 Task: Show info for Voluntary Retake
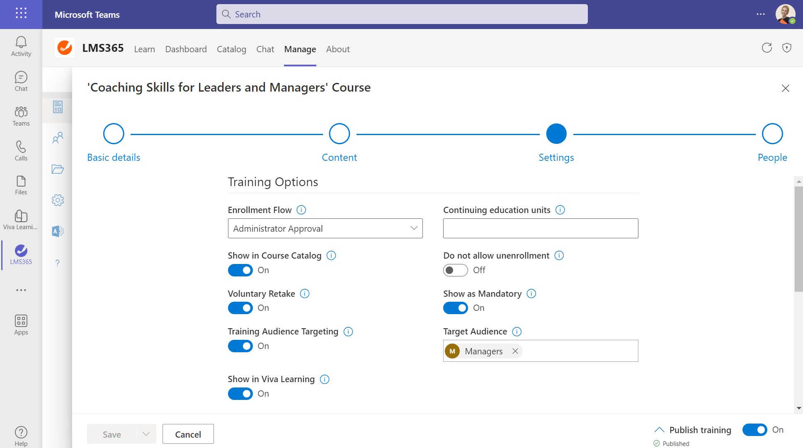305,294
